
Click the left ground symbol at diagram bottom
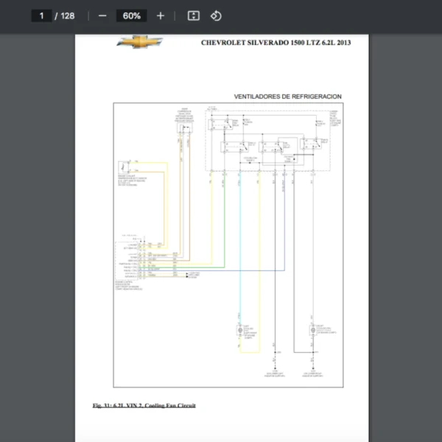point(275,368)
